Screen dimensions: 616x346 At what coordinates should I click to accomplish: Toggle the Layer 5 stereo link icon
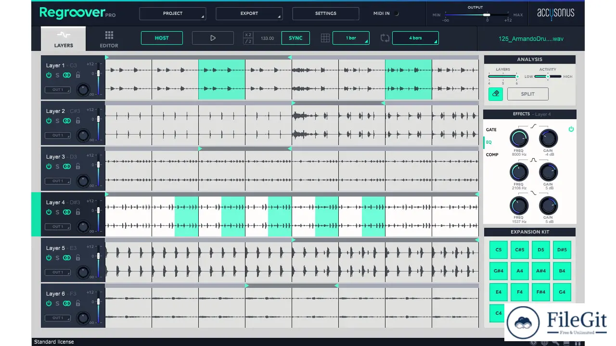pyautogui.click(x=67, y=258)
